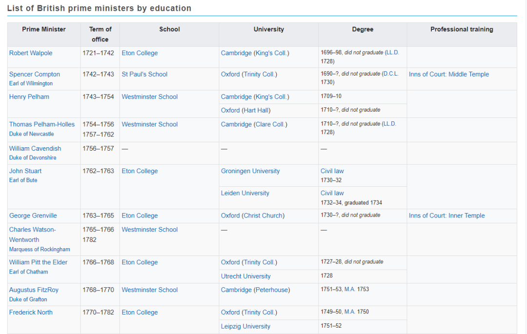Open the Oxford (Hart Hall) link

coord(245,110)
